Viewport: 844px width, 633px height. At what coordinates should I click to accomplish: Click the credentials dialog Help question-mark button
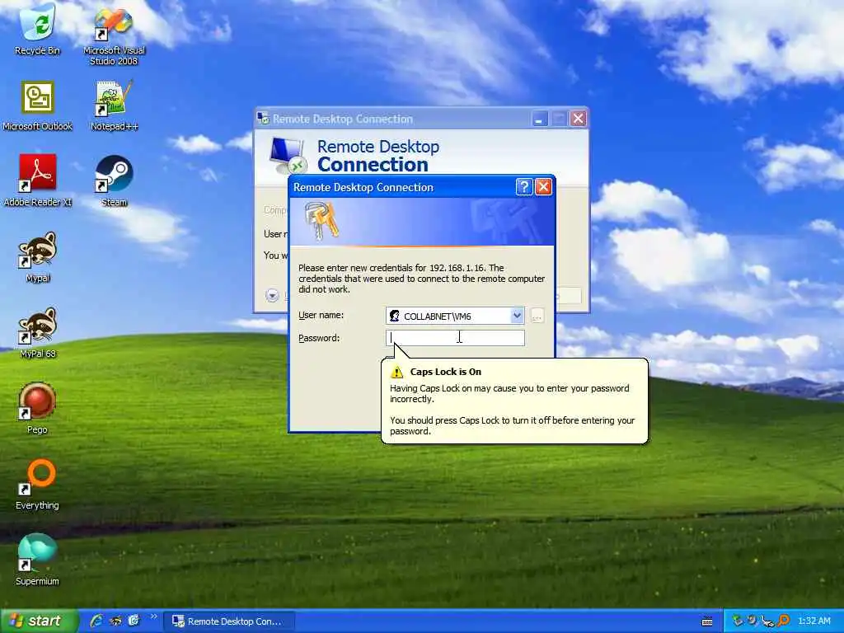(524, 187)
